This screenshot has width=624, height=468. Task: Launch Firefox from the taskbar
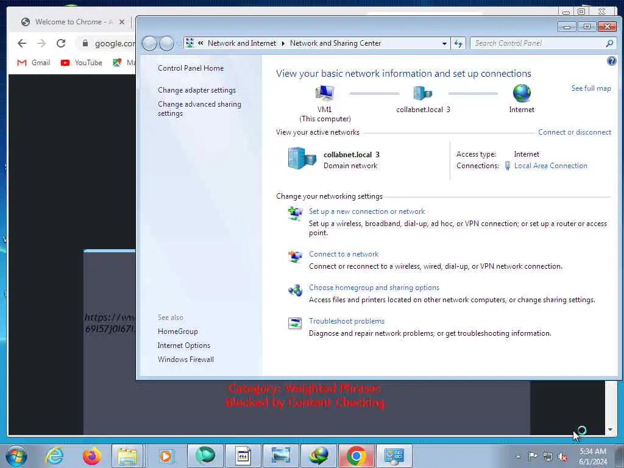tap(91, 456)
